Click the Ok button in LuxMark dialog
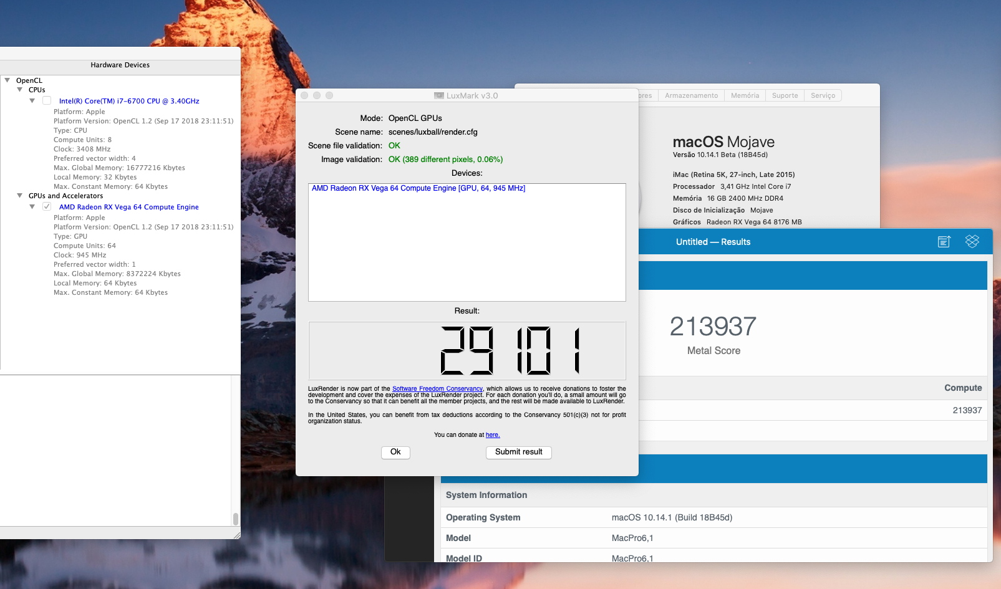1001x589 pixels. pyautogui.click(x=395, y=452)
